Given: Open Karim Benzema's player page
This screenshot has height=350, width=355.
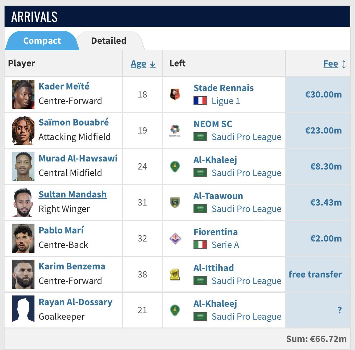Looking at the screenshot, I should pos(72,266).
